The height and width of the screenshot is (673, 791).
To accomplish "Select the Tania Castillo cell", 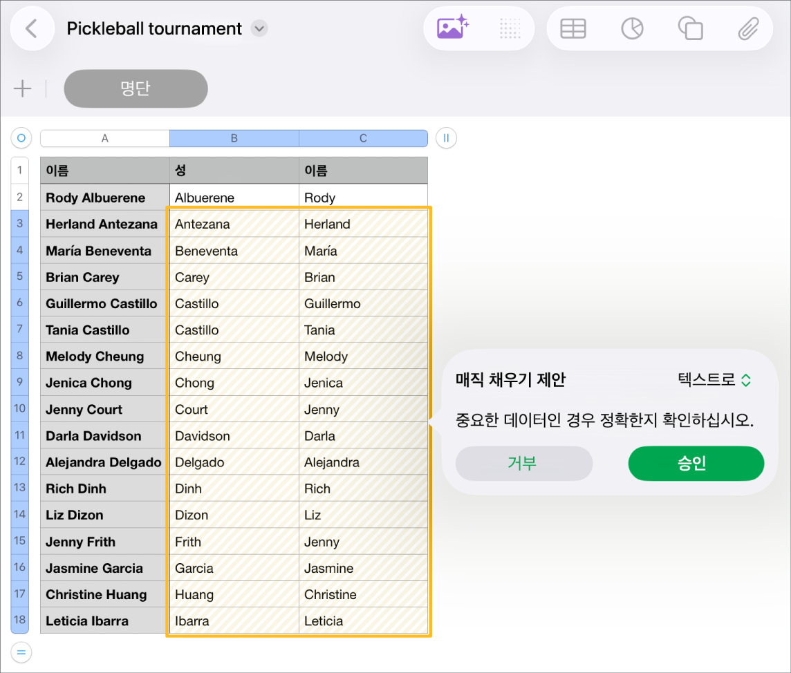I will [105, 330].
